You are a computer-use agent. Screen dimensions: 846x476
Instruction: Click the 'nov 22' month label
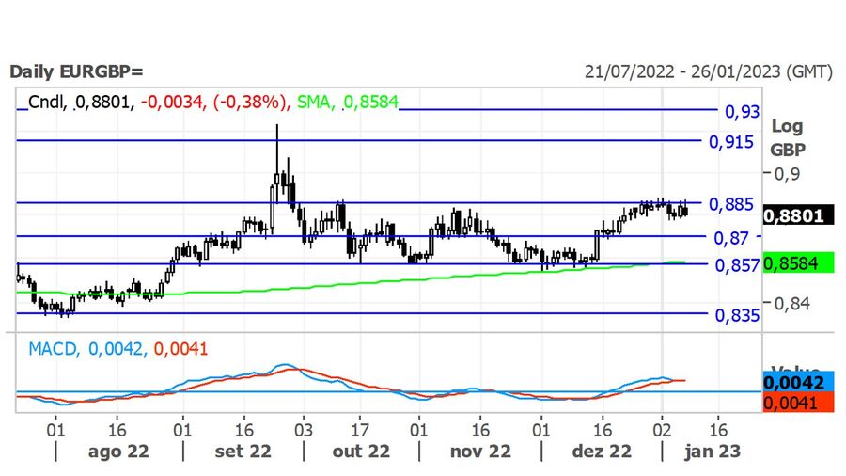coord(480,452)
